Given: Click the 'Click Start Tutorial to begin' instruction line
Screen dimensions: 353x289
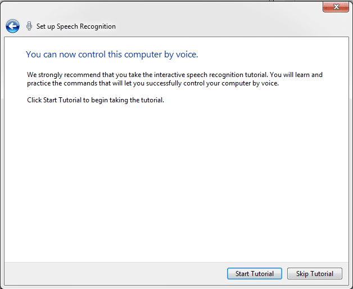Looking at the screenshot, I should (96, 100).
